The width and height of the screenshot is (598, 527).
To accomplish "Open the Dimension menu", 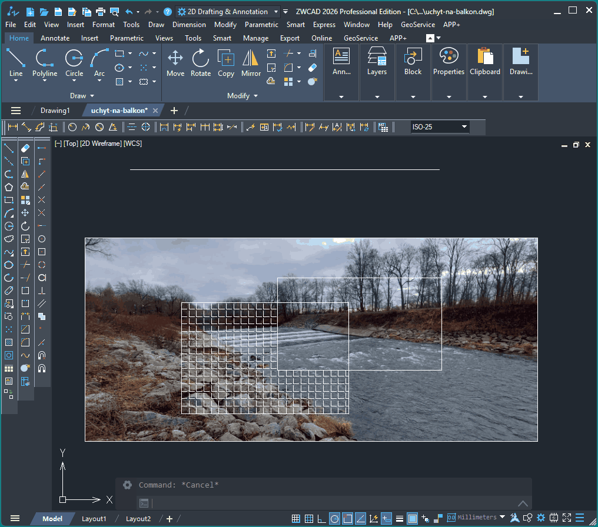I will pyautogui.click(x=189, y=25).
